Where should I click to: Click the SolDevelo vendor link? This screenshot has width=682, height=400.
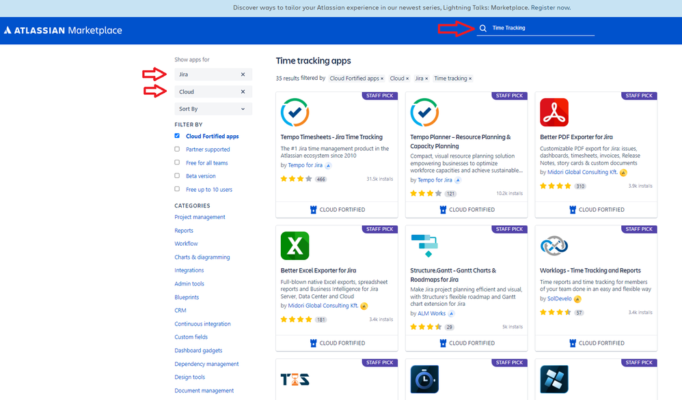tap(560, 299)
